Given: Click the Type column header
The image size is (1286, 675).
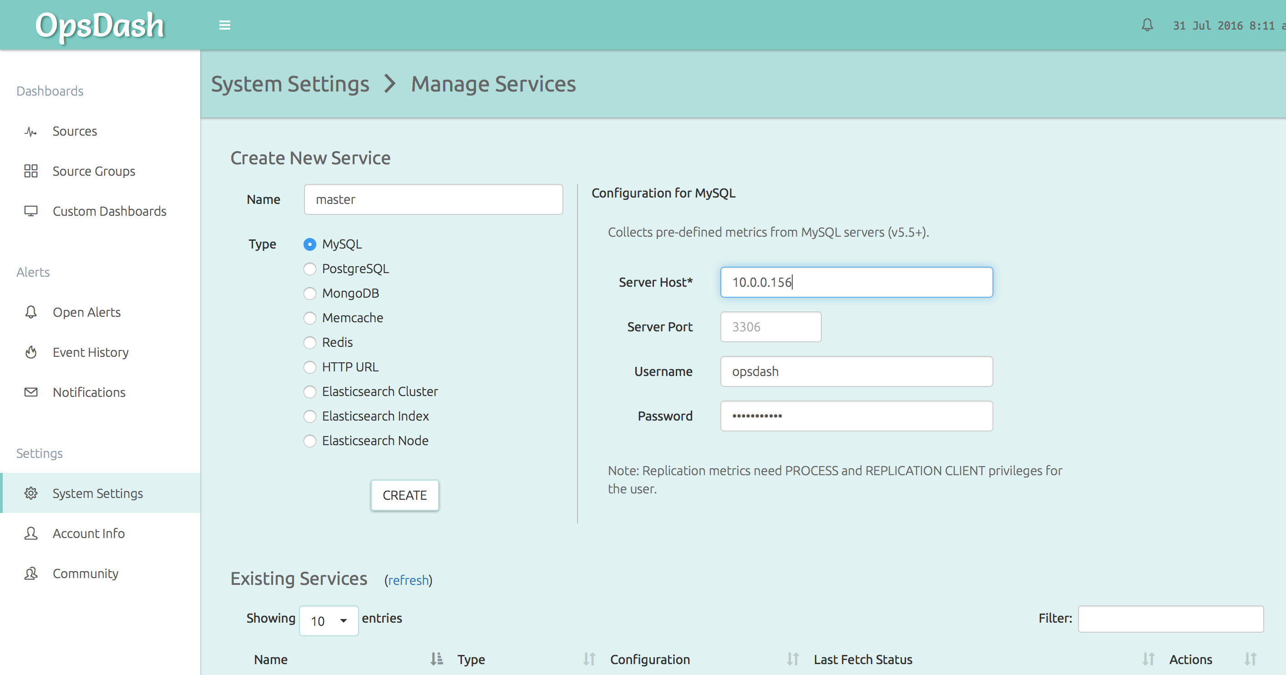Looking at the screenshot, I should (x=471, y=660).
